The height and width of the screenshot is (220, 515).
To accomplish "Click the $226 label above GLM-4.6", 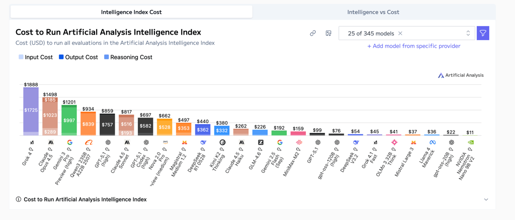I will coord(260,127).
